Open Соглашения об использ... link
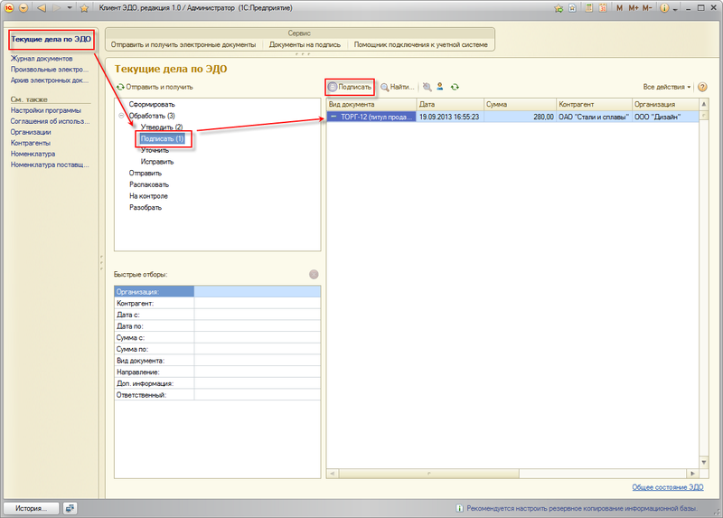723x518 pixels. [x=51, y=121]
